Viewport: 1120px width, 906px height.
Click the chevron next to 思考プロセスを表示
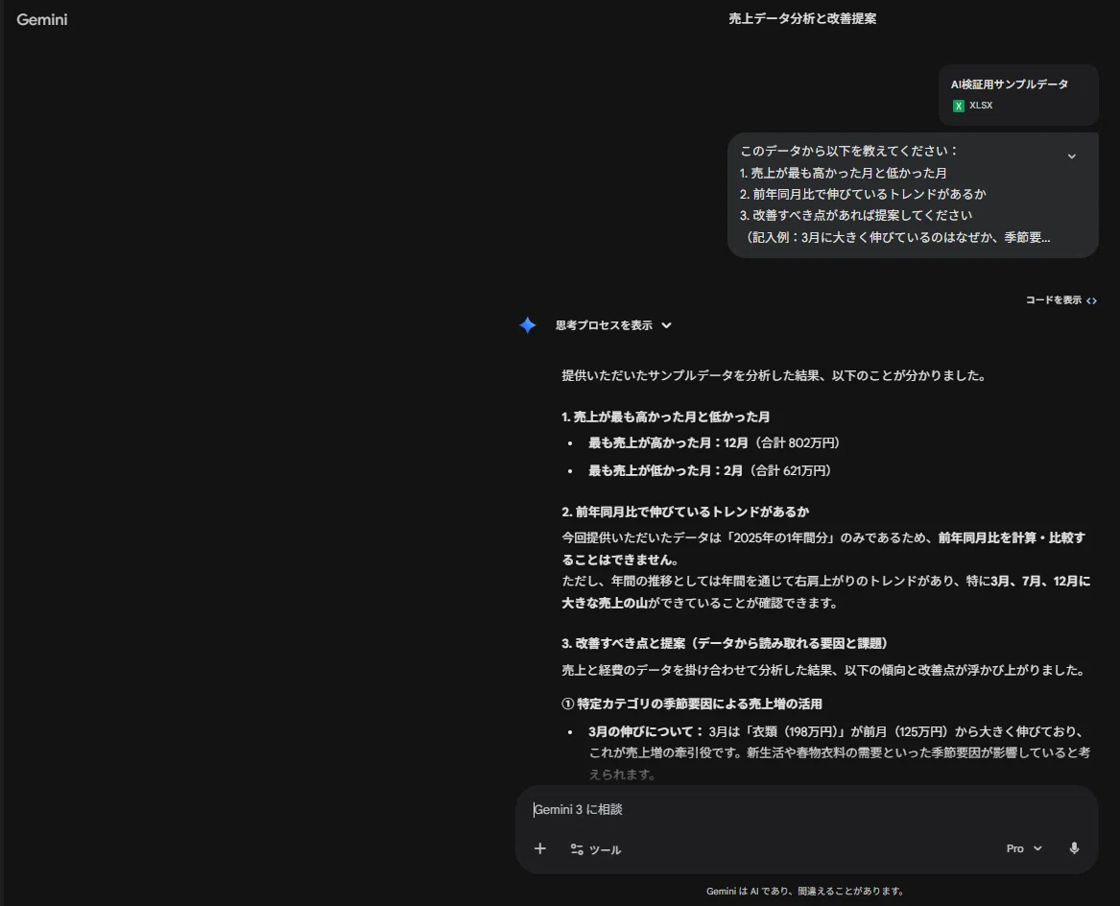[666, 325]
